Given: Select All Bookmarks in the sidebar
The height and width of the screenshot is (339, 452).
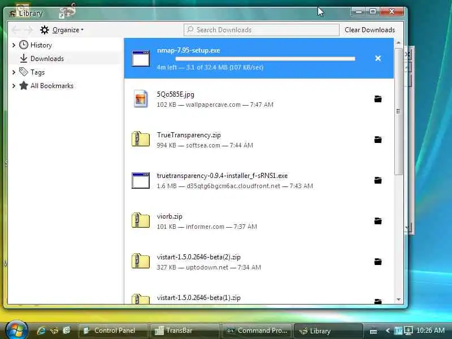Looking at the screenshot, I should (52, 86).
